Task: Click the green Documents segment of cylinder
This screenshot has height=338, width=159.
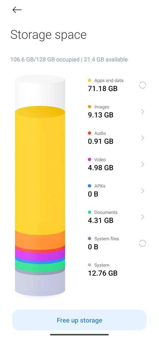Action: pyautogui.click(x=40, y=265)
